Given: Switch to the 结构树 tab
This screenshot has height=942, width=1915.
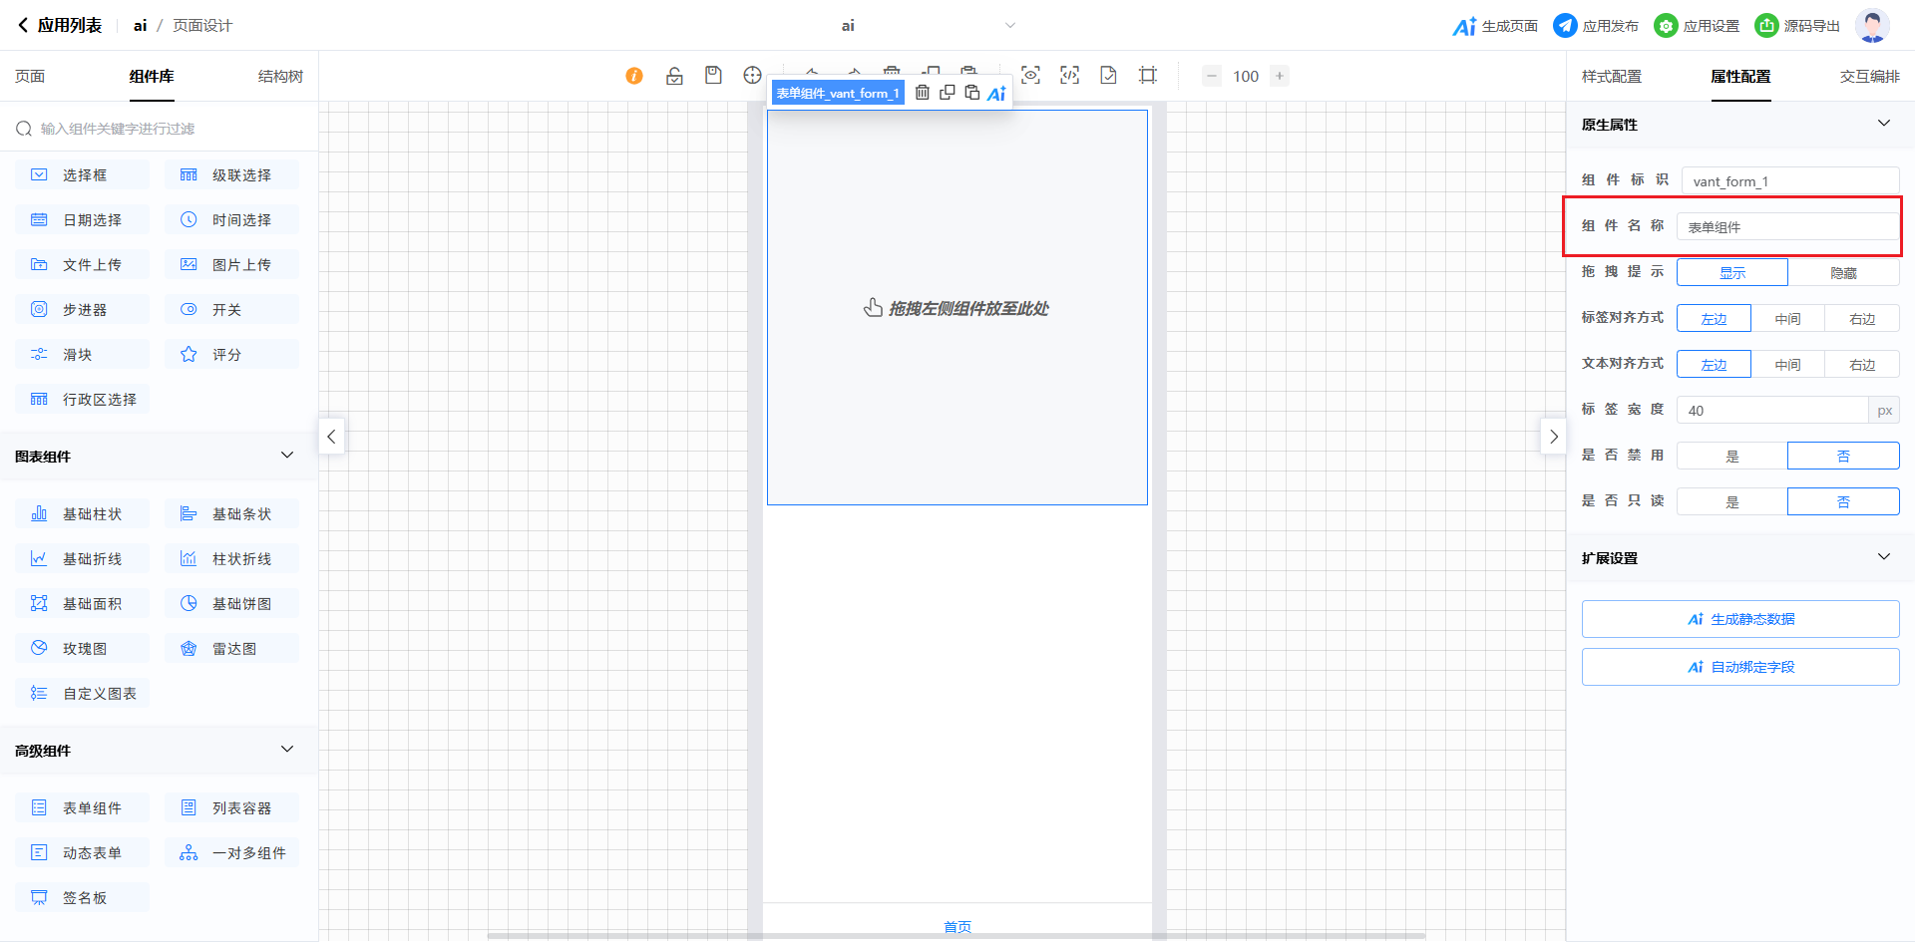Looking at the screenshot, I should [x=280, y=77].
